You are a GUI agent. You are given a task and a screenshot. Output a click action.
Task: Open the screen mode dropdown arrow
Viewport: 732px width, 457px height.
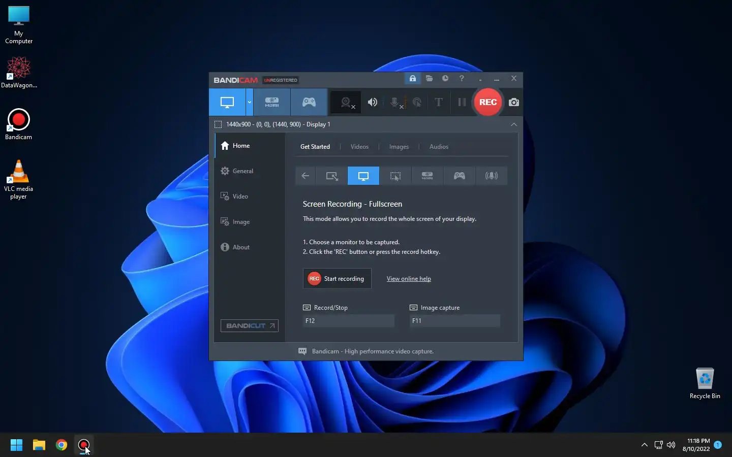click(x=249, y=102)
